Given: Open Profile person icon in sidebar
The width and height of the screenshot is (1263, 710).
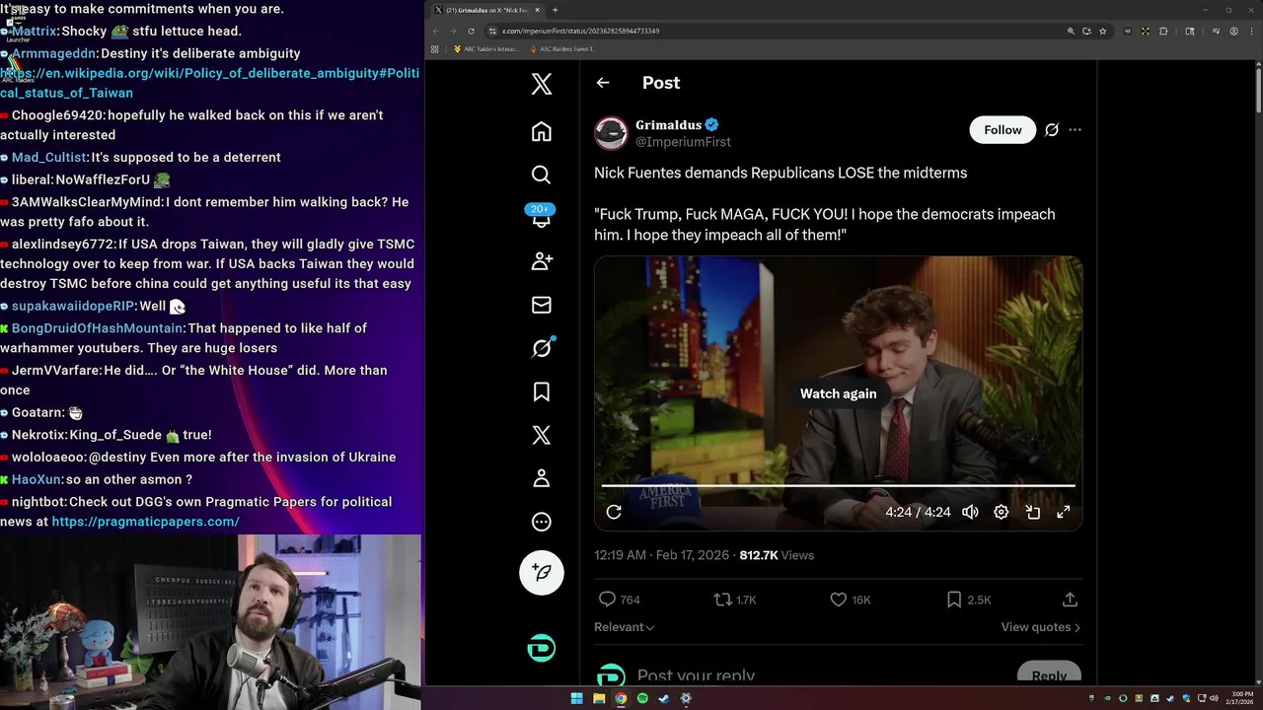Looking at the screenshot, I should tap(541, 478).
